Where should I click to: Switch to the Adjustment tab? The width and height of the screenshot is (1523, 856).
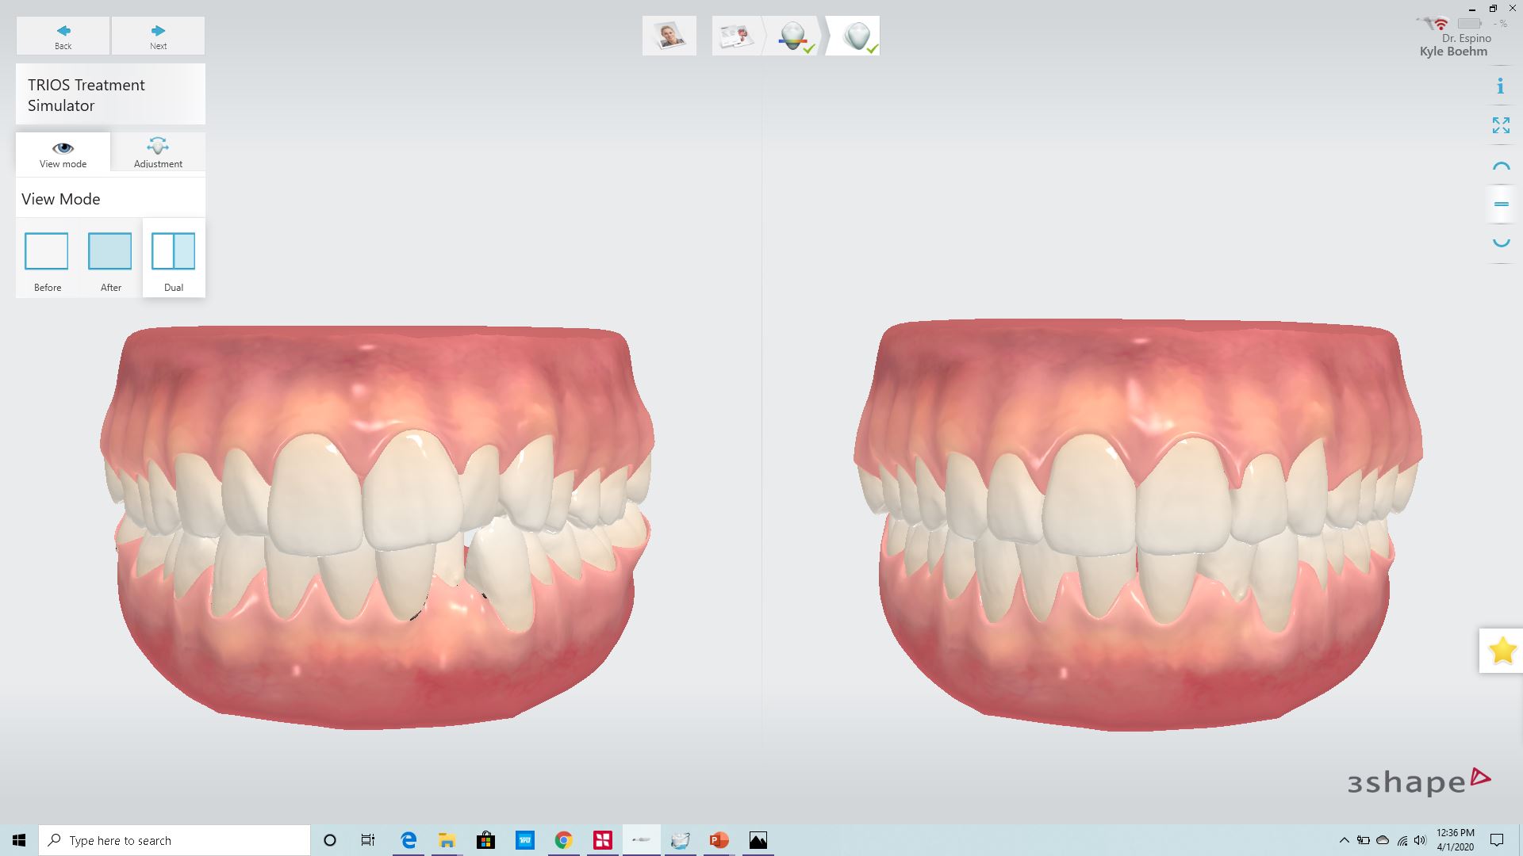158,152
